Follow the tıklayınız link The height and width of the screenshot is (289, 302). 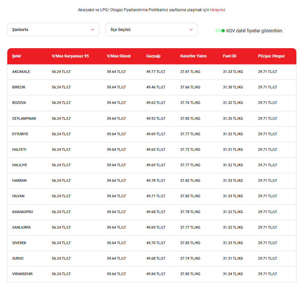pos(217,10)
